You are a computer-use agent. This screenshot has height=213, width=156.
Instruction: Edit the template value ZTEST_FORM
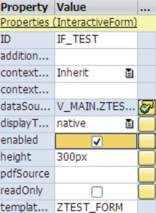coord(96,207)
